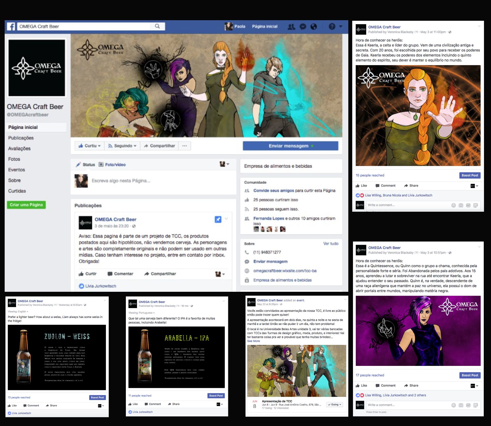This screenshot has height=426, width=491.
Task: Click Boost Post on Zuolon Weiss post
Action: coord(97,397)
